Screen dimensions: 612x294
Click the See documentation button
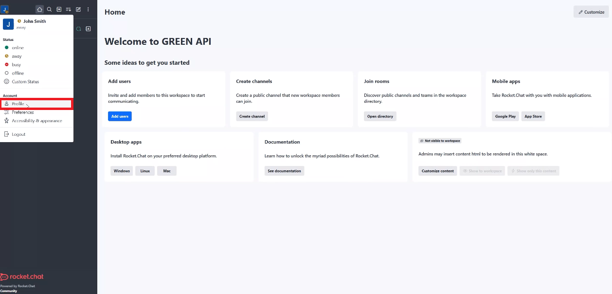[x=284, y=170]
